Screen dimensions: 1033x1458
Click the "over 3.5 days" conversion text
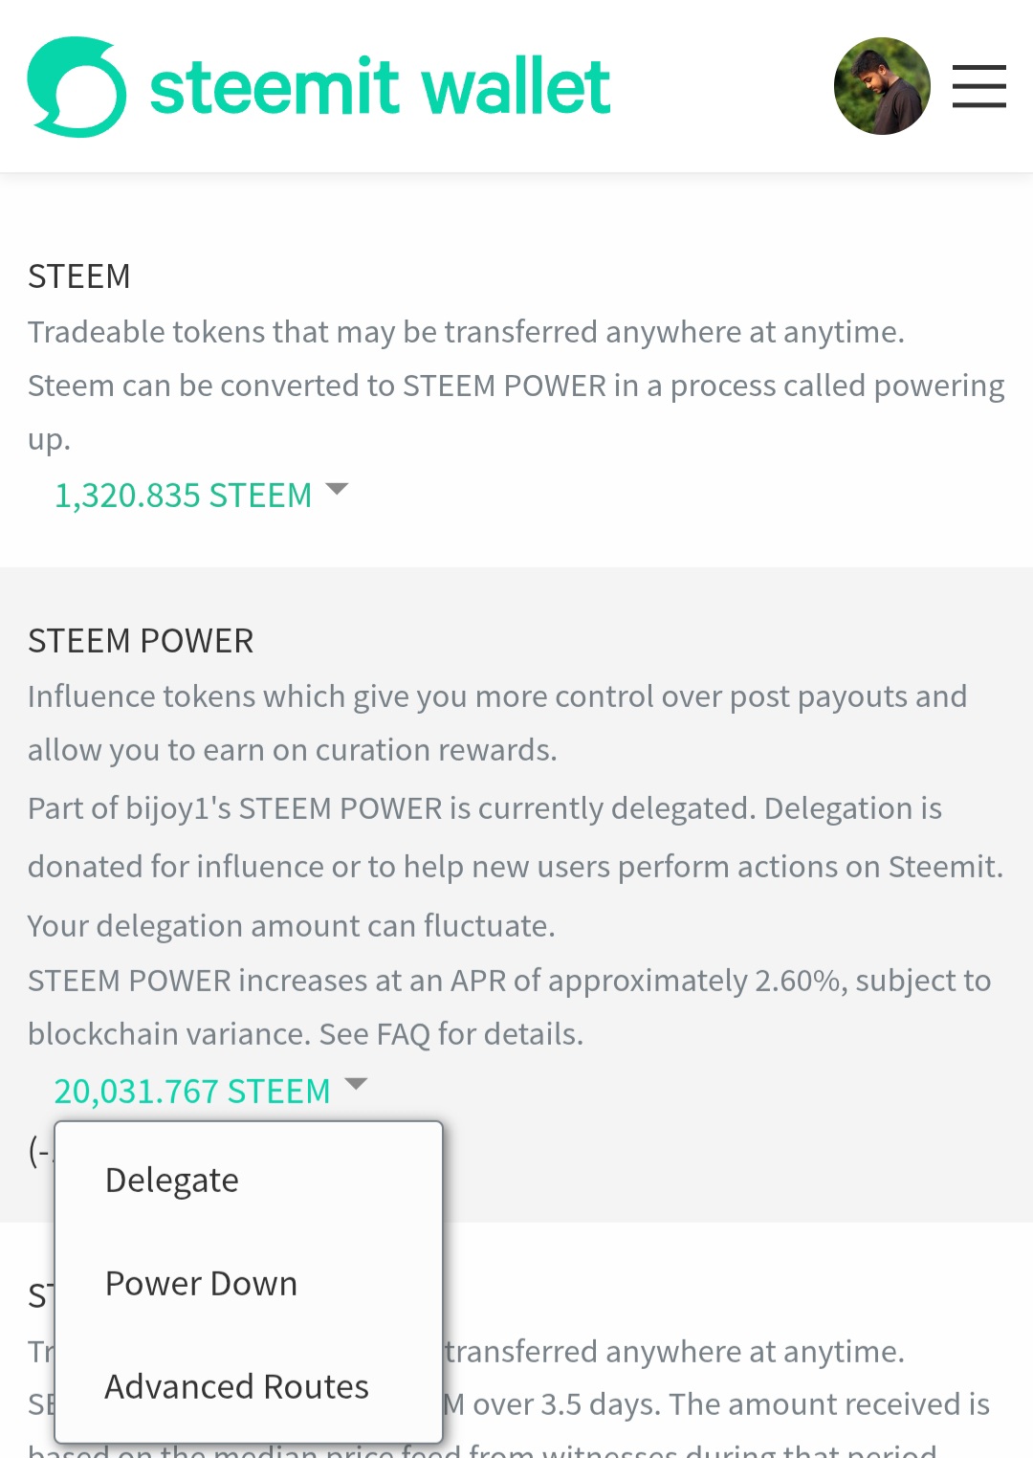tap(715, 1404)
